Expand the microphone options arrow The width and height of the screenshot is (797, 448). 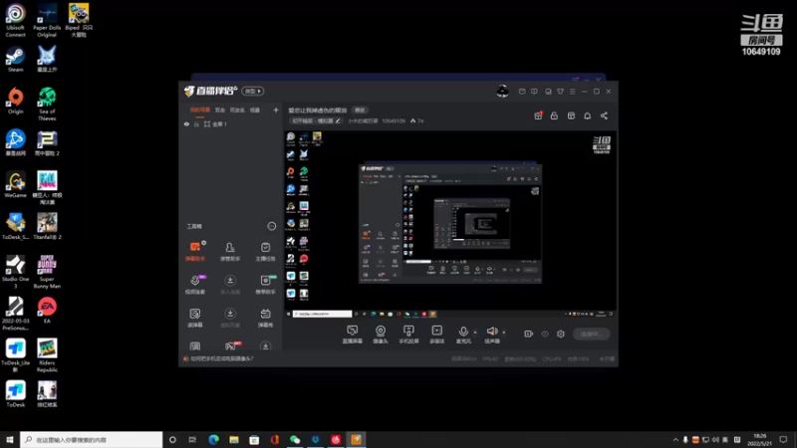[475, 333]
